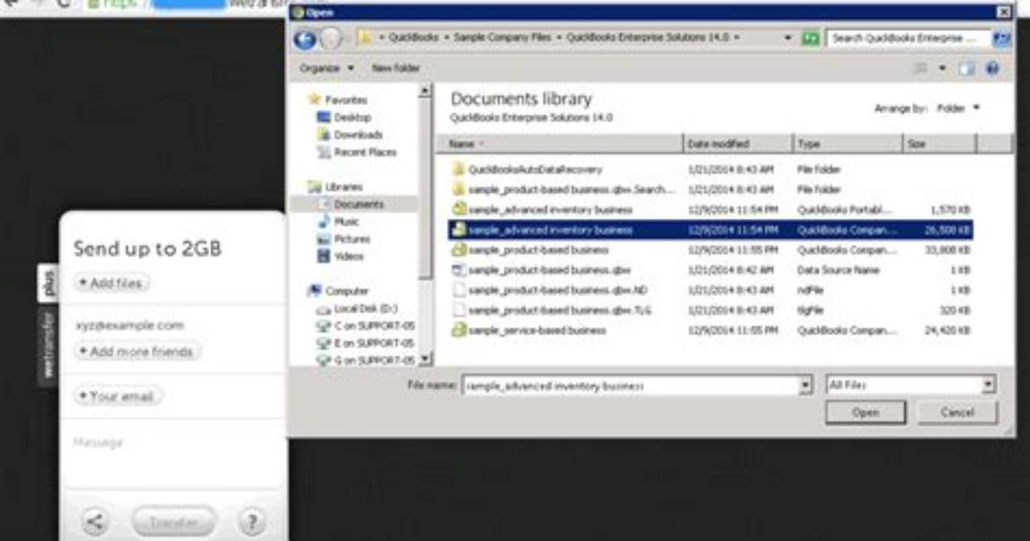The width and height of the screenshot is (1030, 541).
Task: Sort by Type column header
Action: [x=847, y=143]
